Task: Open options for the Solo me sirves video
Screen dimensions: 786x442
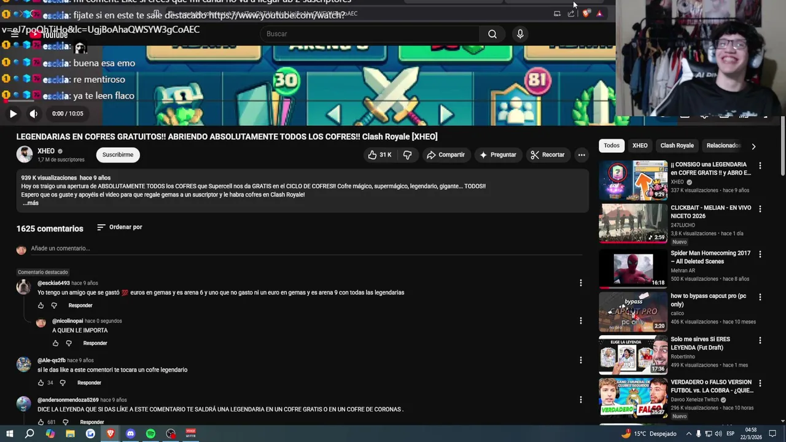Action: (x=760, y=340)
